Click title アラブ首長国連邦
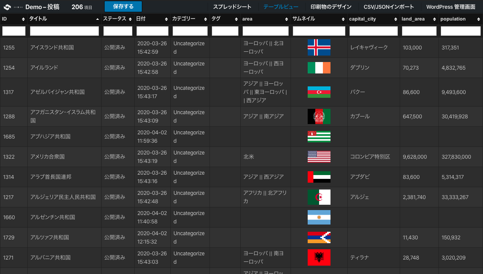Viewport: 483px width, 274px height. click(51, 177)
